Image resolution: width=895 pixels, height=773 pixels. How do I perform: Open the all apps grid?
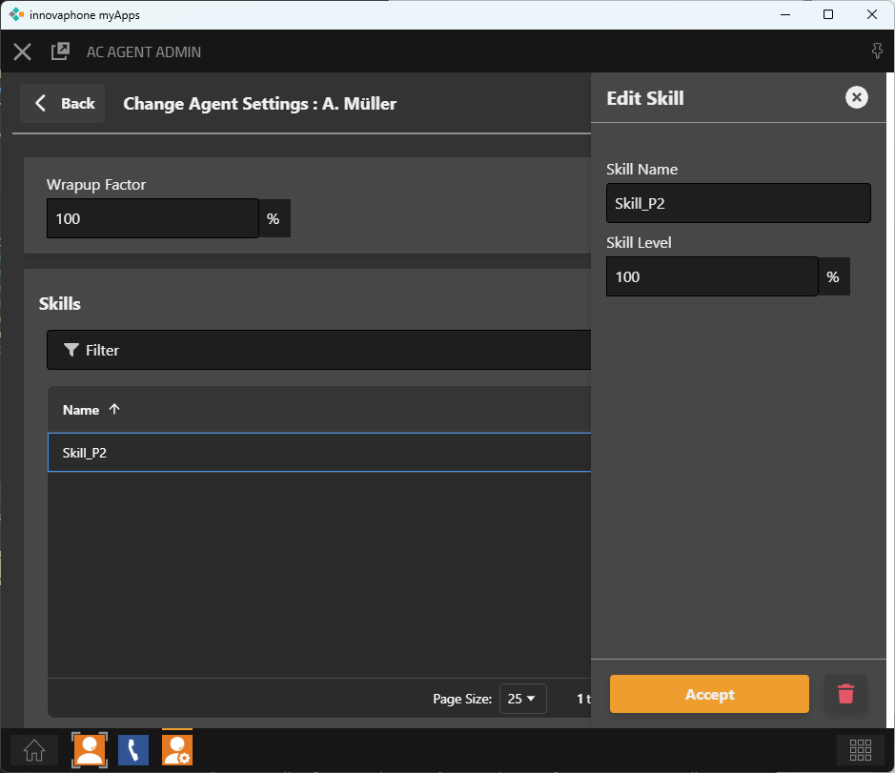[x=861, y=750]
